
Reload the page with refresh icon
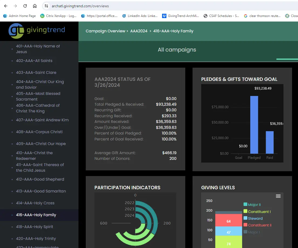tap(25, 6)
